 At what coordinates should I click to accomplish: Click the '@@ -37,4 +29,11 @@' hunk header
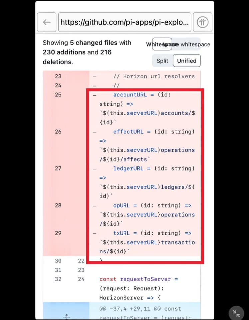140,309
